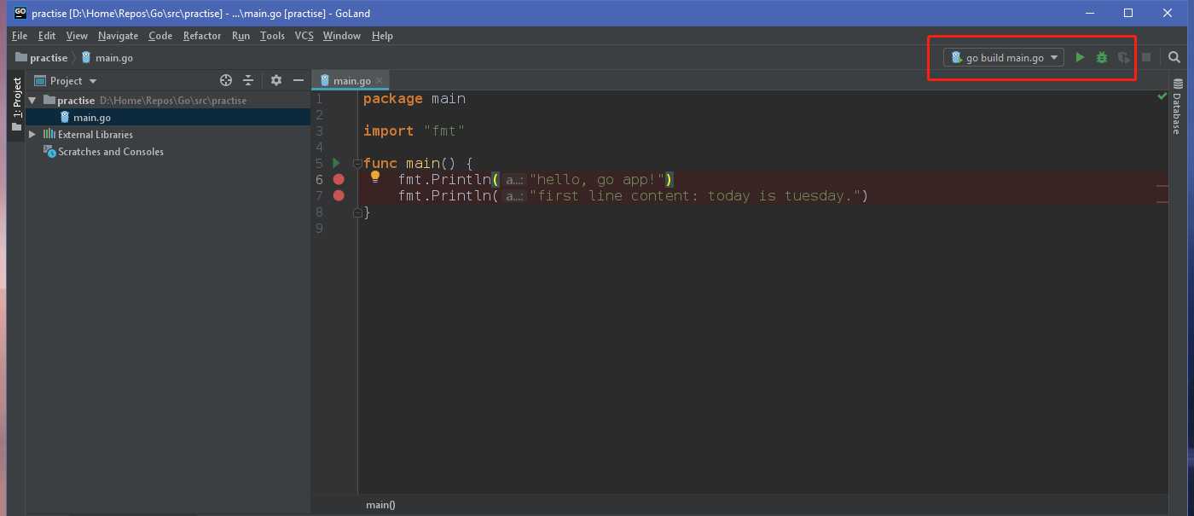Toggle the breakpoint on line 6

(x=339, y=179)
